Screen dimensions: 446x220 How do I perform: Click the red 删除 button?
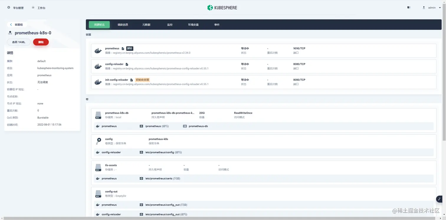click(x=41, y=42)
